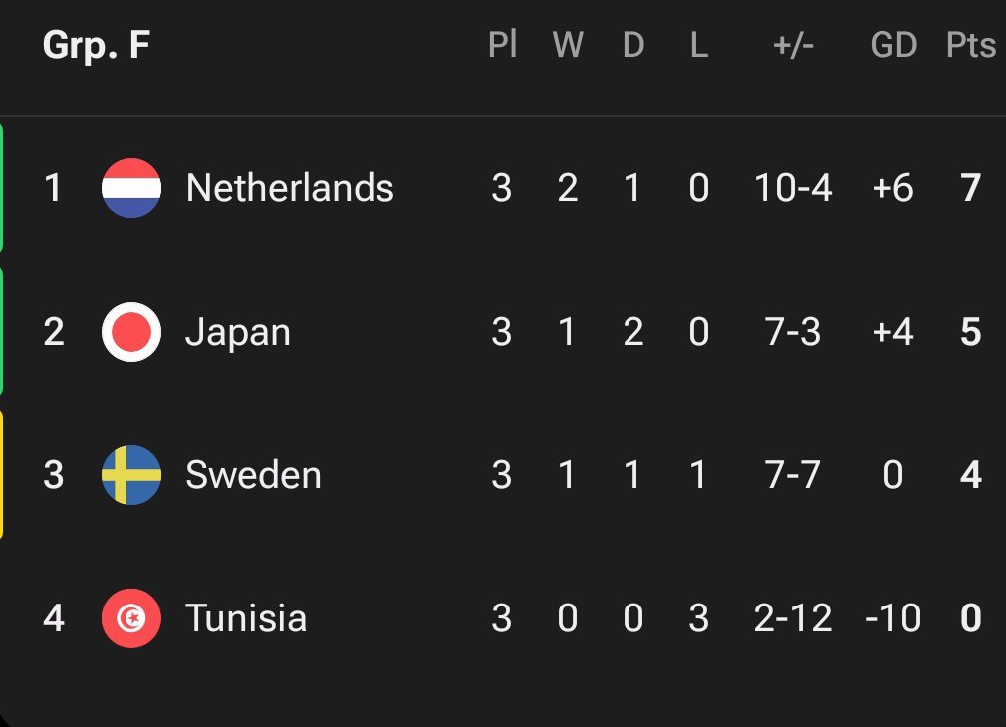This screenshot has height=727, width=1006.
Task: Tap the Tunisia flag icon
Action: tap(131, 617)
